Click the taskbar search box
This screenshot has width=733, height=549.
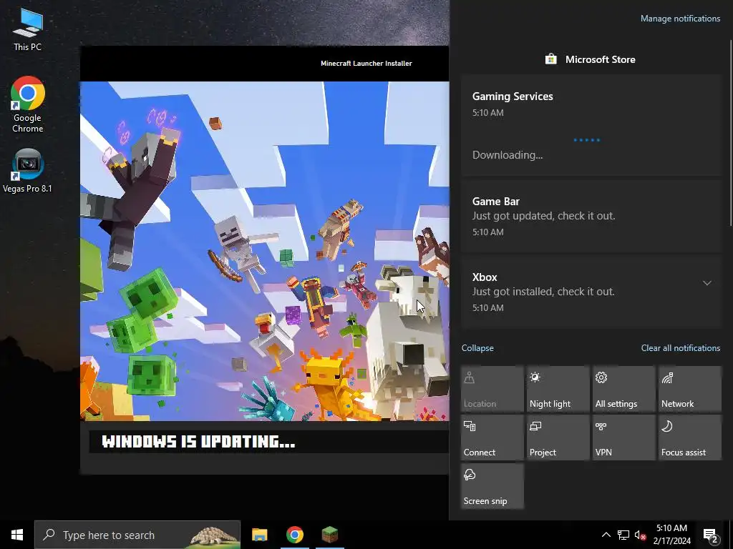coord(137,535)
